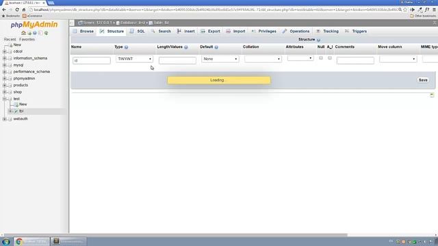Click the small icon below Save
Viewport: 438px width, 246px height.
pos(432,95)
